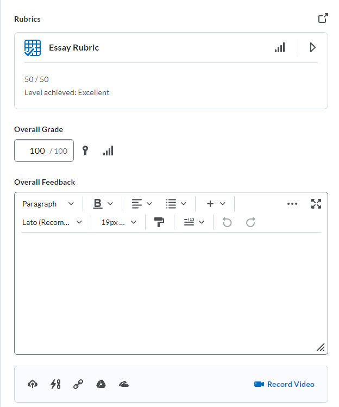339x407 pixels.
Task: Click the Overall Grade score field
Action: point(44,151)
